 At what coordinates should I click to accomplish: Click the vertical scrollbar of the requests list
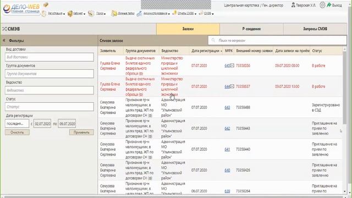[x=345, y=87]
